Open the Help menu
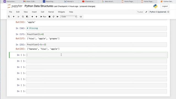 71,12
